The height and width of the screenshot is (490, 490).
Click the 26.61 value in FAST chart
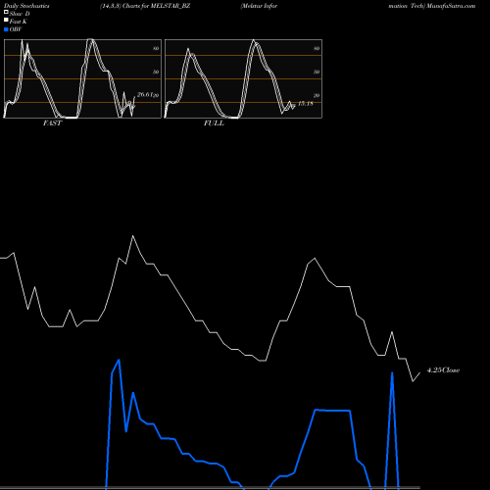(145, 95)
